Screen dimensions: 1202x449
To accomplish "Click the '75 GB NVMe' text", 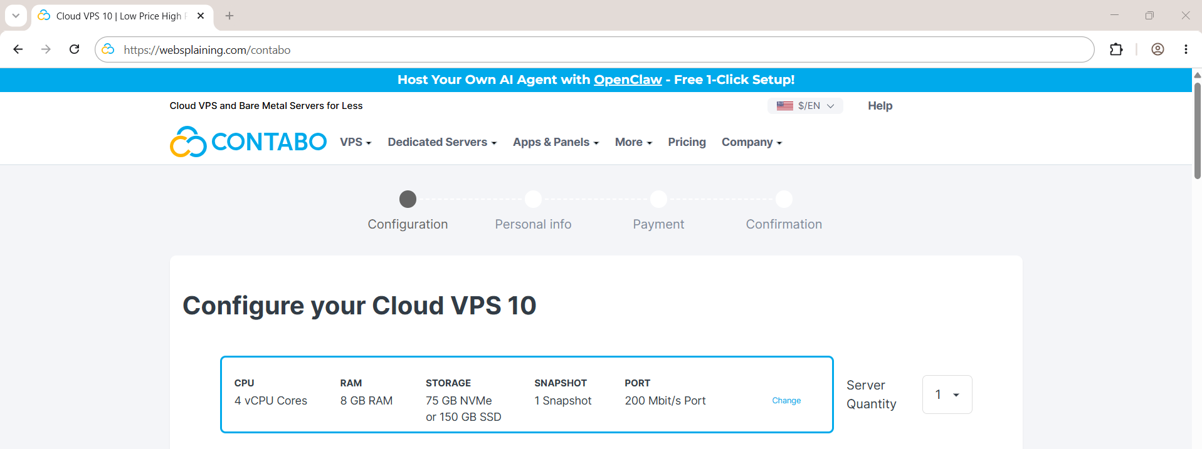I will (459, 401).
